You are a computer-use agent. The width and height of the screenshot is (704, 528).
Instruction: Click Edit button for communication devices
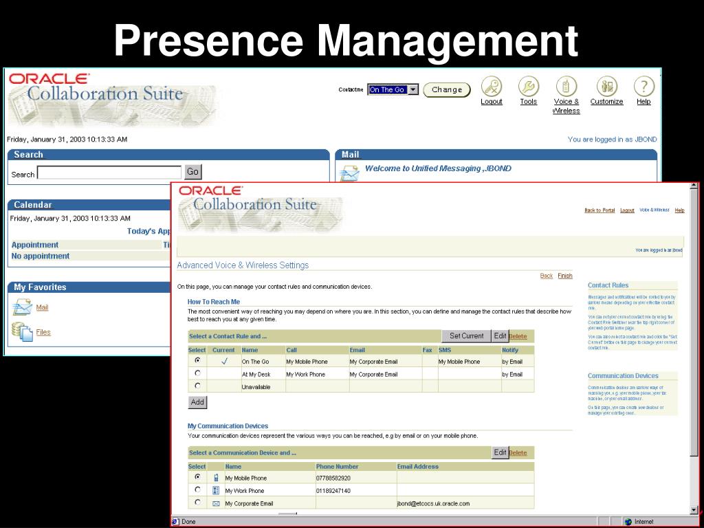(x=500, y=452)
